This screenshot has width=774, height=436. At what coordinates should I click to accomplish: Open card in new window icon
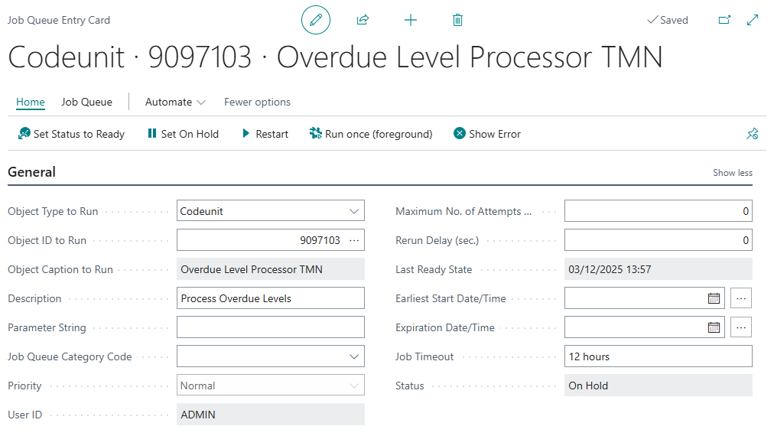coord(724,20)
